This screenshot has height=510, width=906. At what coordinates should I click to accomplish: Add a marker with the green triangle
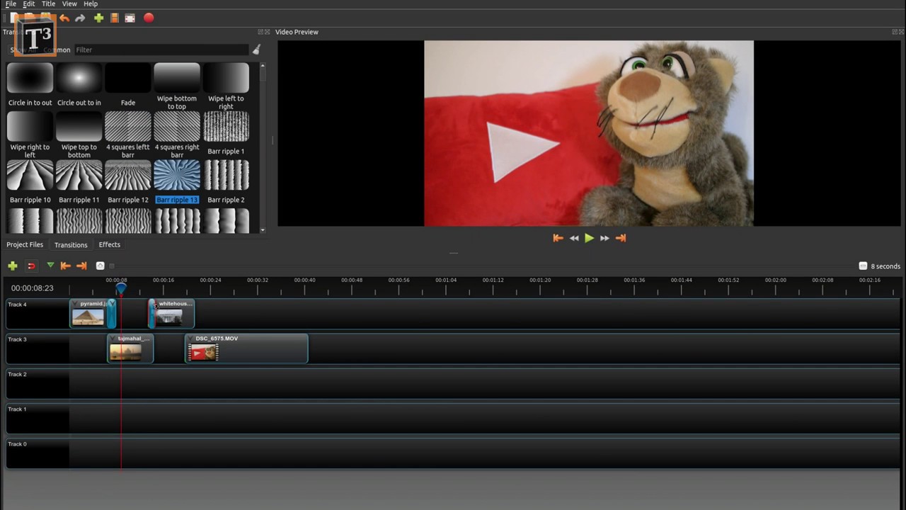pos(50,266)
